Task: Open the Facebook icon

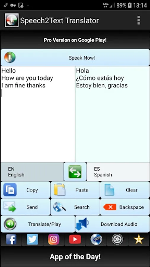Action: point(11,239)
